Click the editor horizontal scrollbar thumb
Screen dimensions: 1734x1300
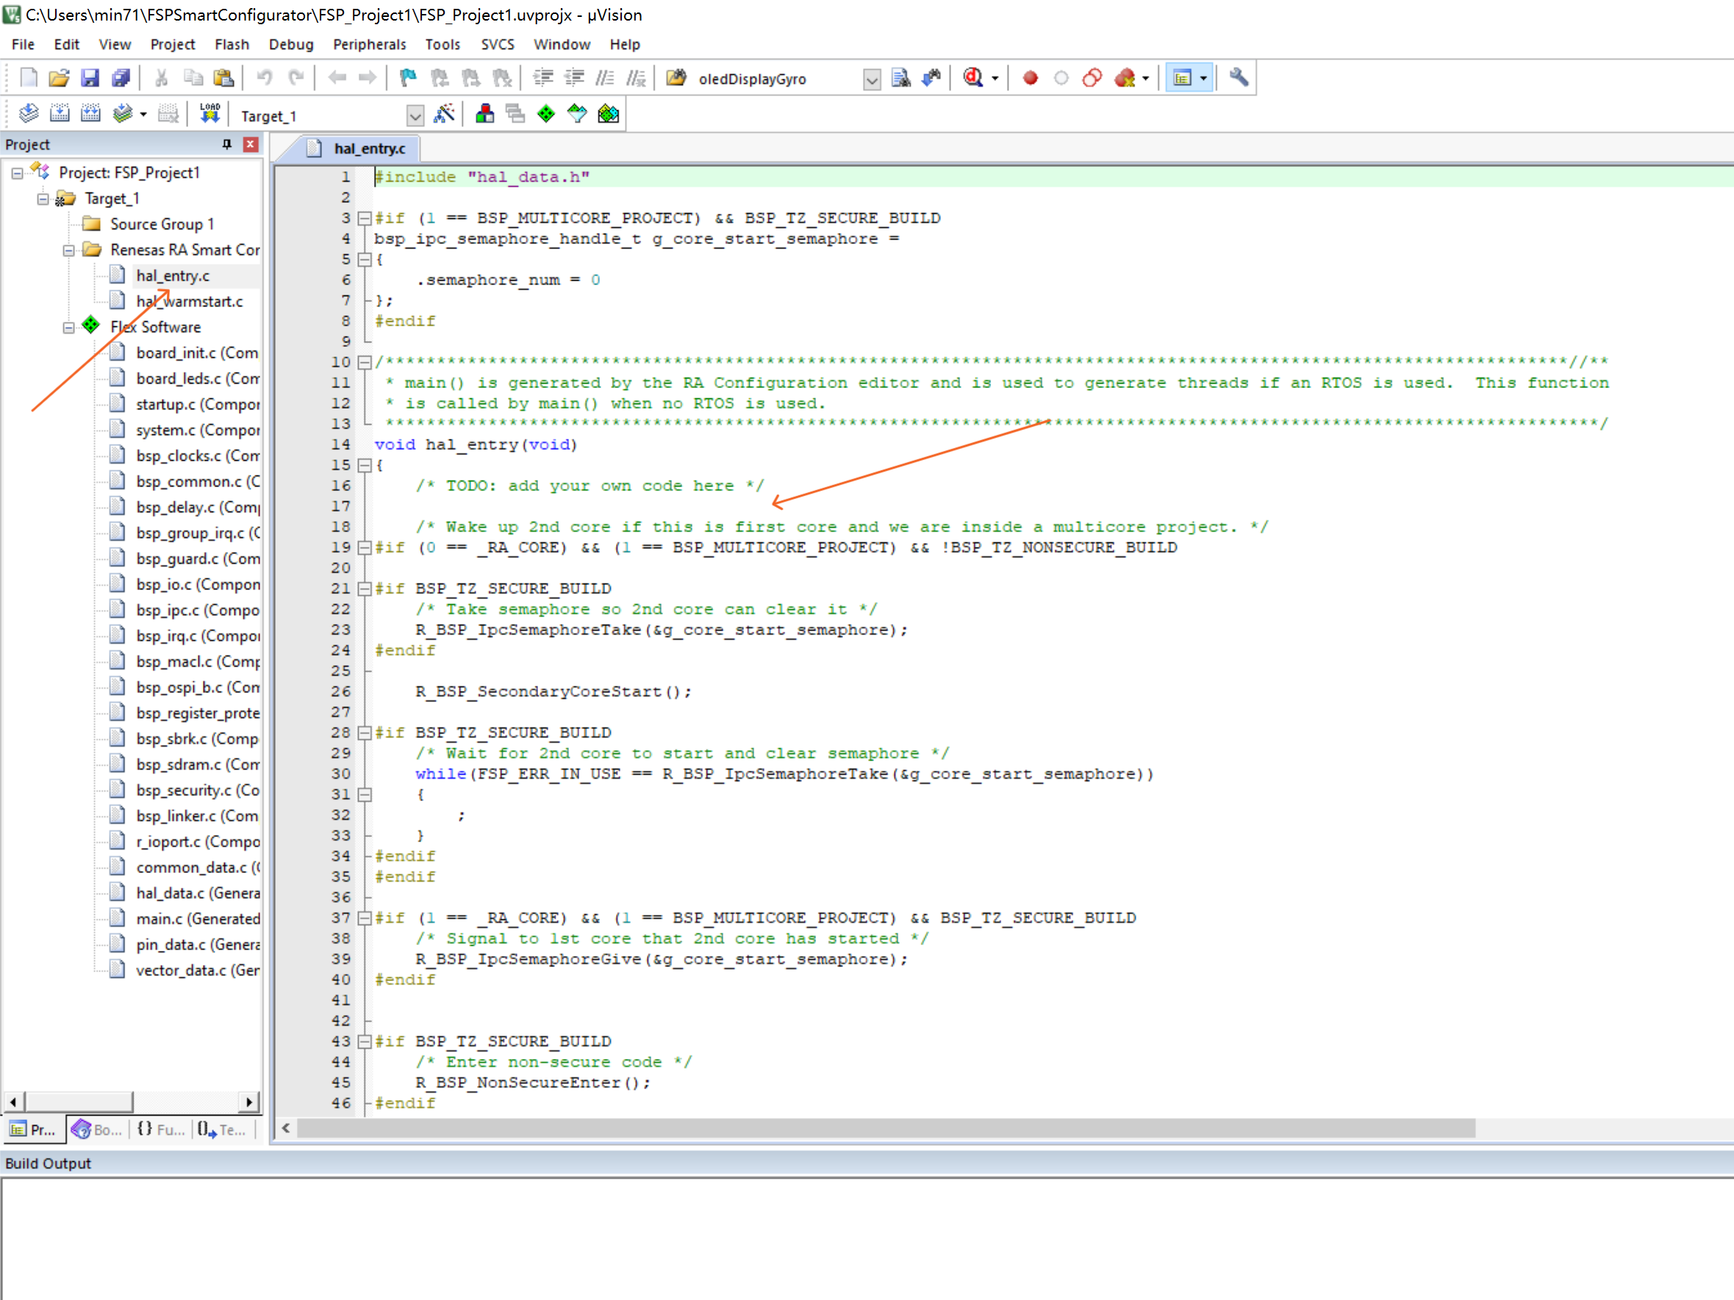(886, 1128)
